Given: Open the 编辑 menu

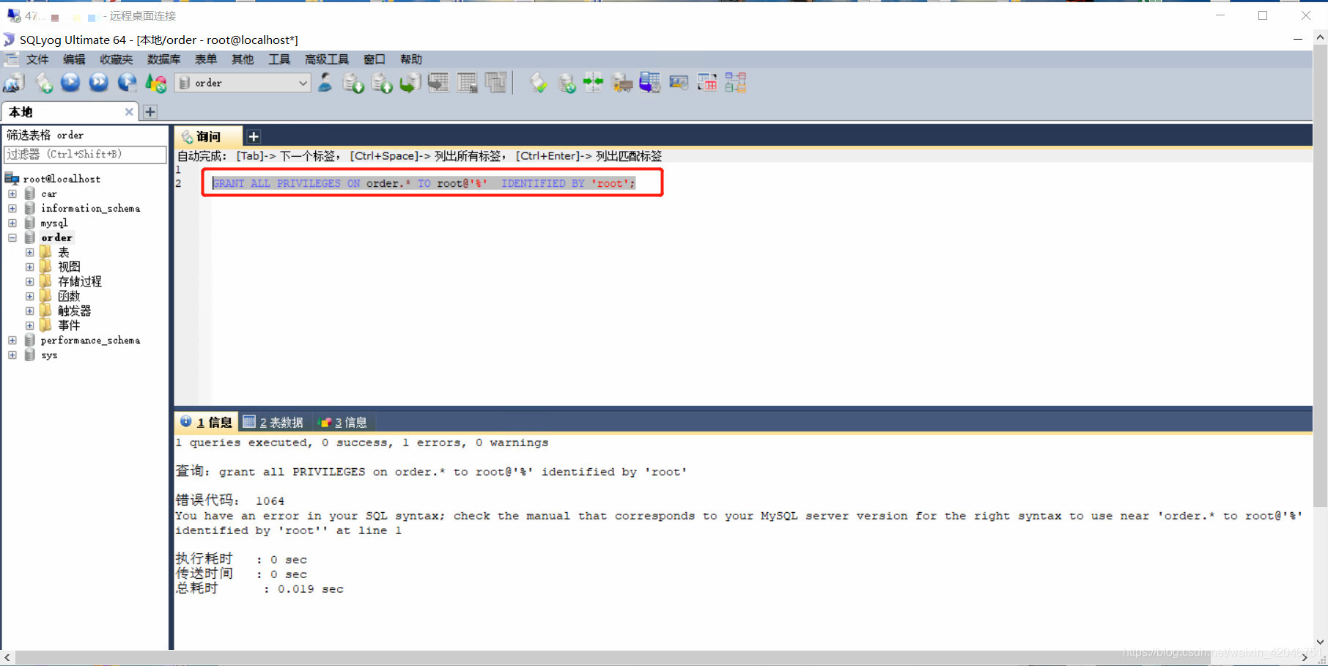Looking at the screenshot, I should coord(74,59).
